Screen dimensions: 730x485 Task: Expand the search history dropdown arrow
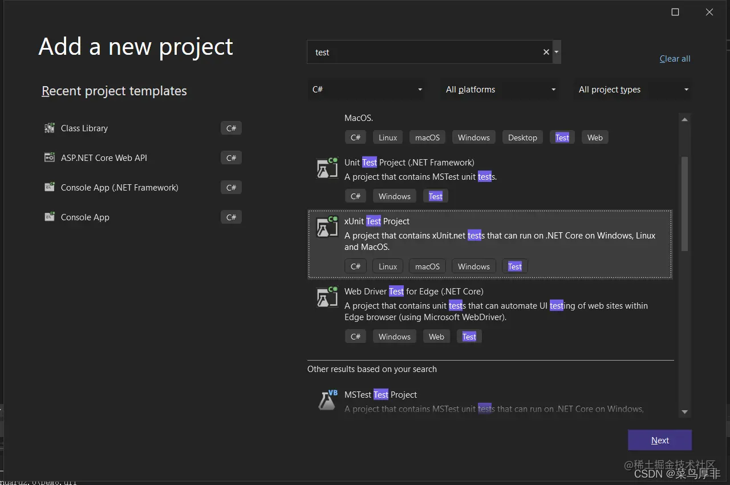click(557, 52)
